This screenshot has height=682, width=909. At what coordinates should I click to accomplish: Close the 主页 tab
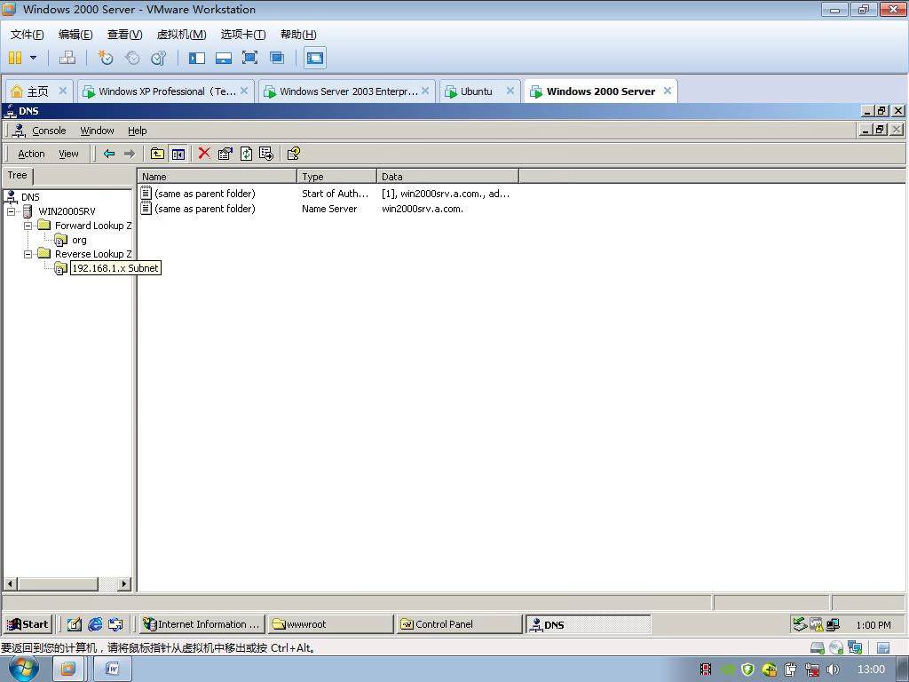point(63,91)
